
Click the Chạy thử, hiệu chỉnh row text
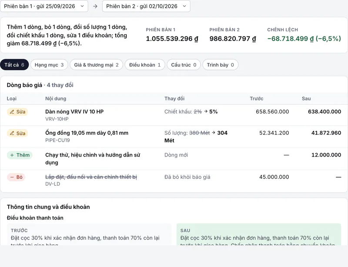coord(93,159)
